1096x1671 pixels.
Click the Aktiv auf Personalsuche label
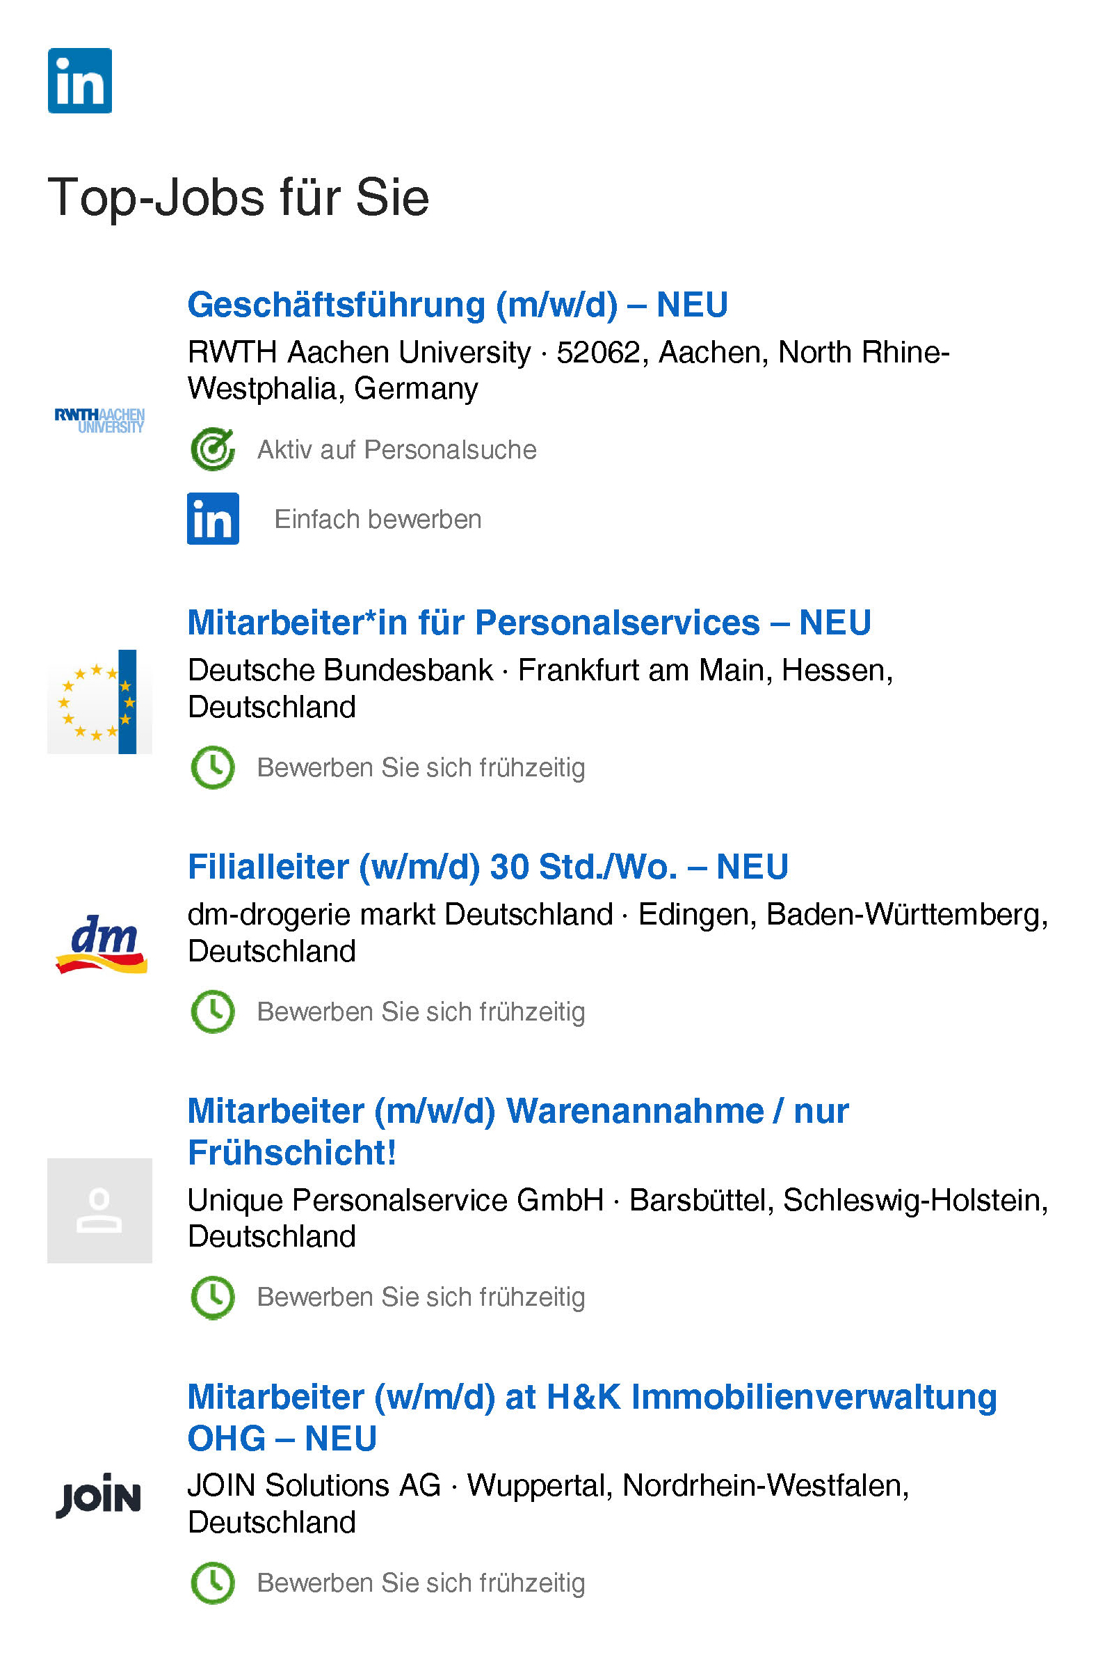pyautogui.click(x=396, y=450)
